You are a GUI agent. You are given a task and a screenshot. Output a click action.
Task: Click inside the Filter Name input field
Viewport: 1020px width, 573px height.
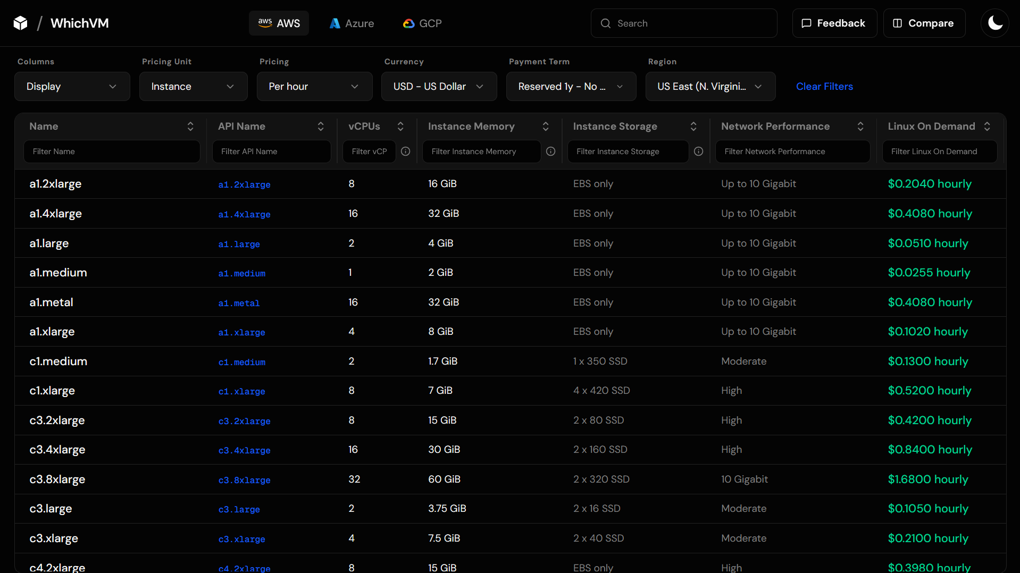[x=112, y=151]
